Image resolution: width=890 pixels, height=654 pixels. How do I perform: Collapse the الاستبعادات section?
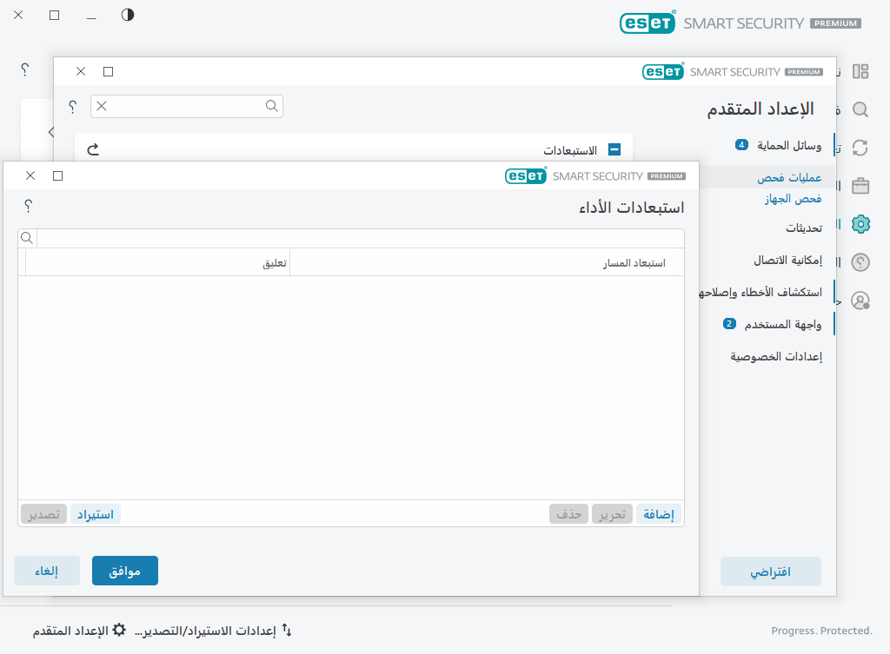click(x=615, y=149)
